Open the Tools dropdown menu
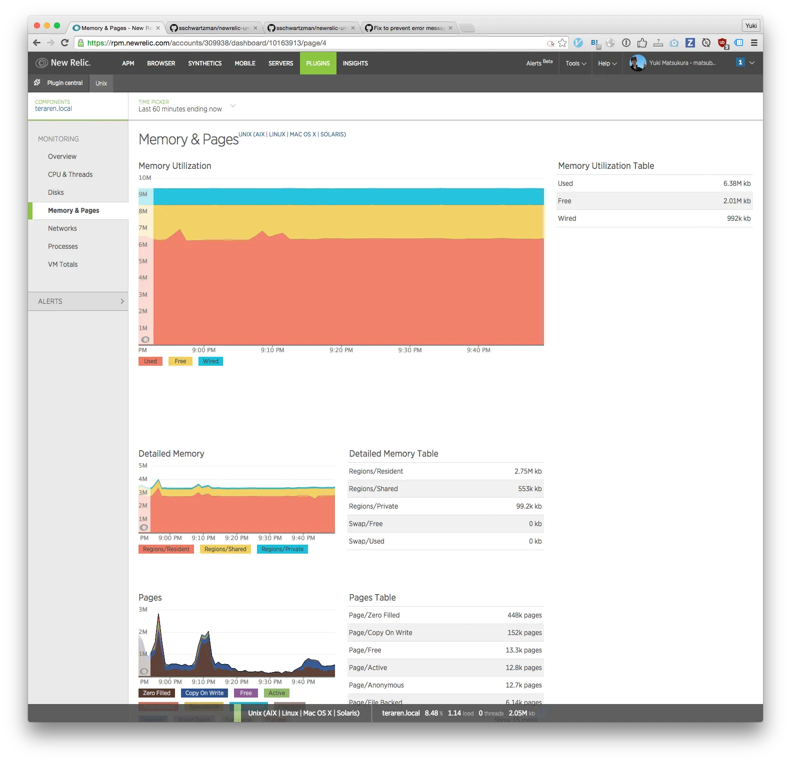The image size is (791, 762). click(x=575, y=63)
